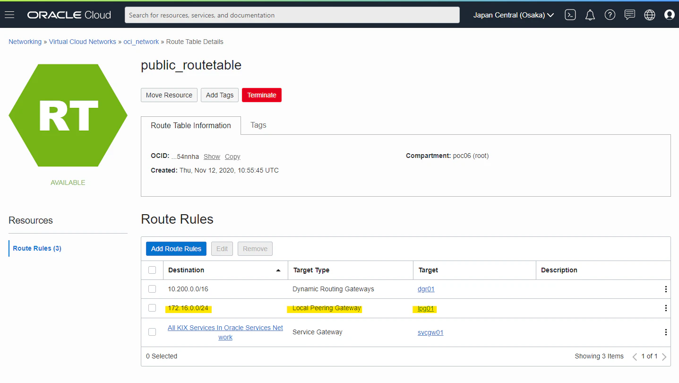Click the Service Gateway target type cell
679x383 pixels.
pyautogui.click(x=318, y=332)
